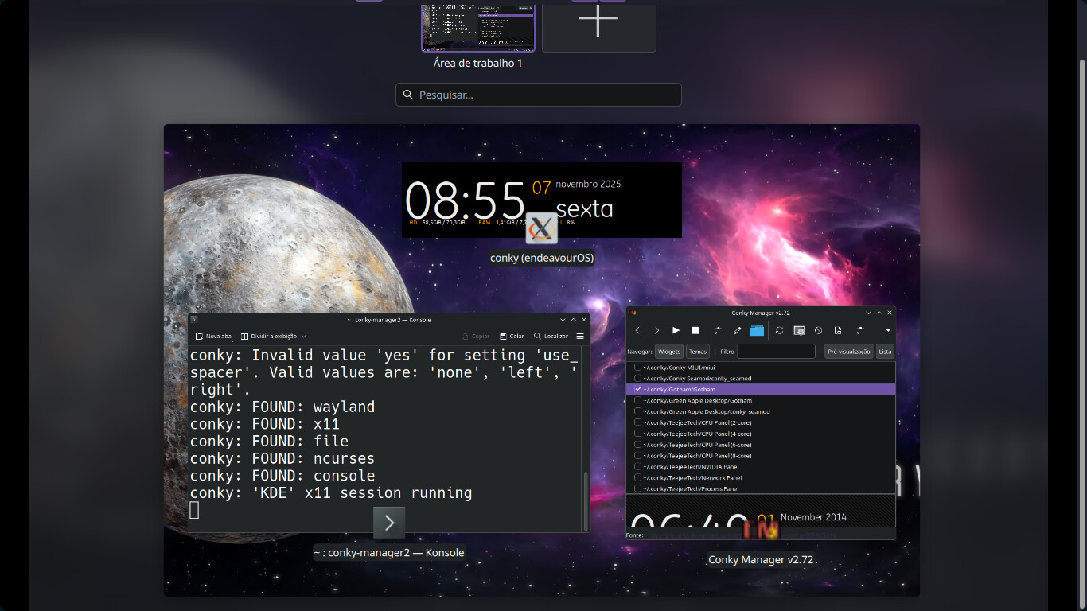The height and width of the screenshot is (611, 1087).
Task: Uncheck the Gotham/Gotham widget checkbox
Action: (638, 390)
